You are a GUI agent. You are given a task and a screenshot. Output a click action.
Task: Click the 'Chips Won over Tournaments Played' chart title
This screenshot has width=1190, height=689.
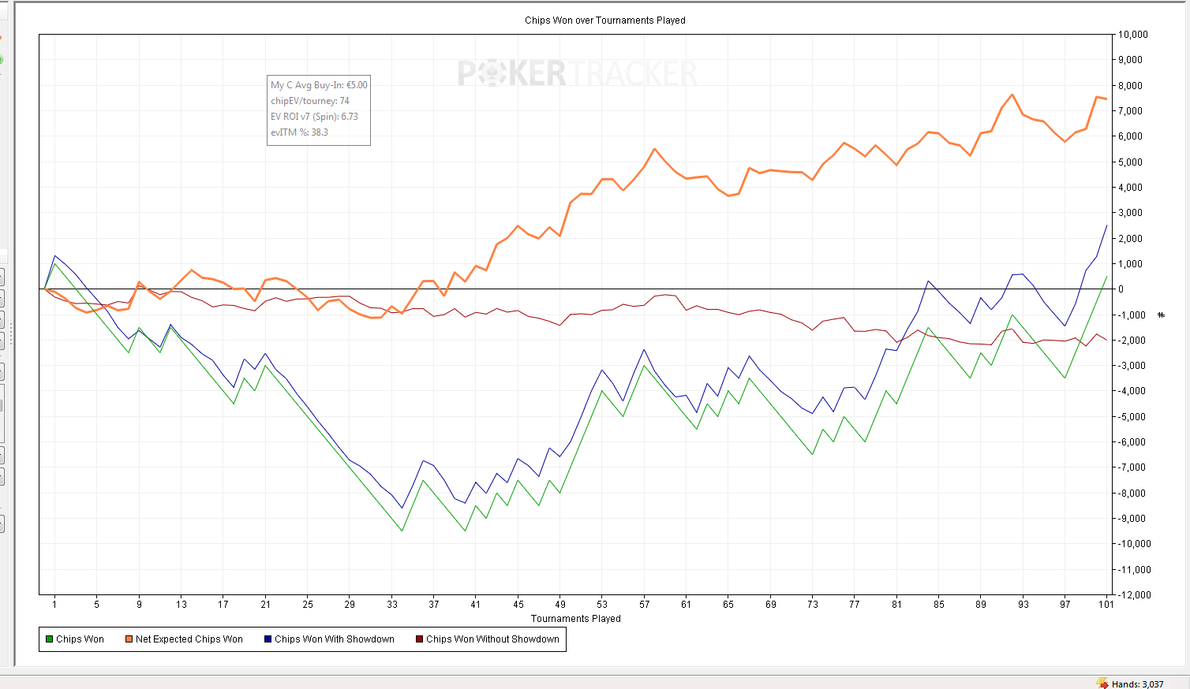tap(605, 20)
